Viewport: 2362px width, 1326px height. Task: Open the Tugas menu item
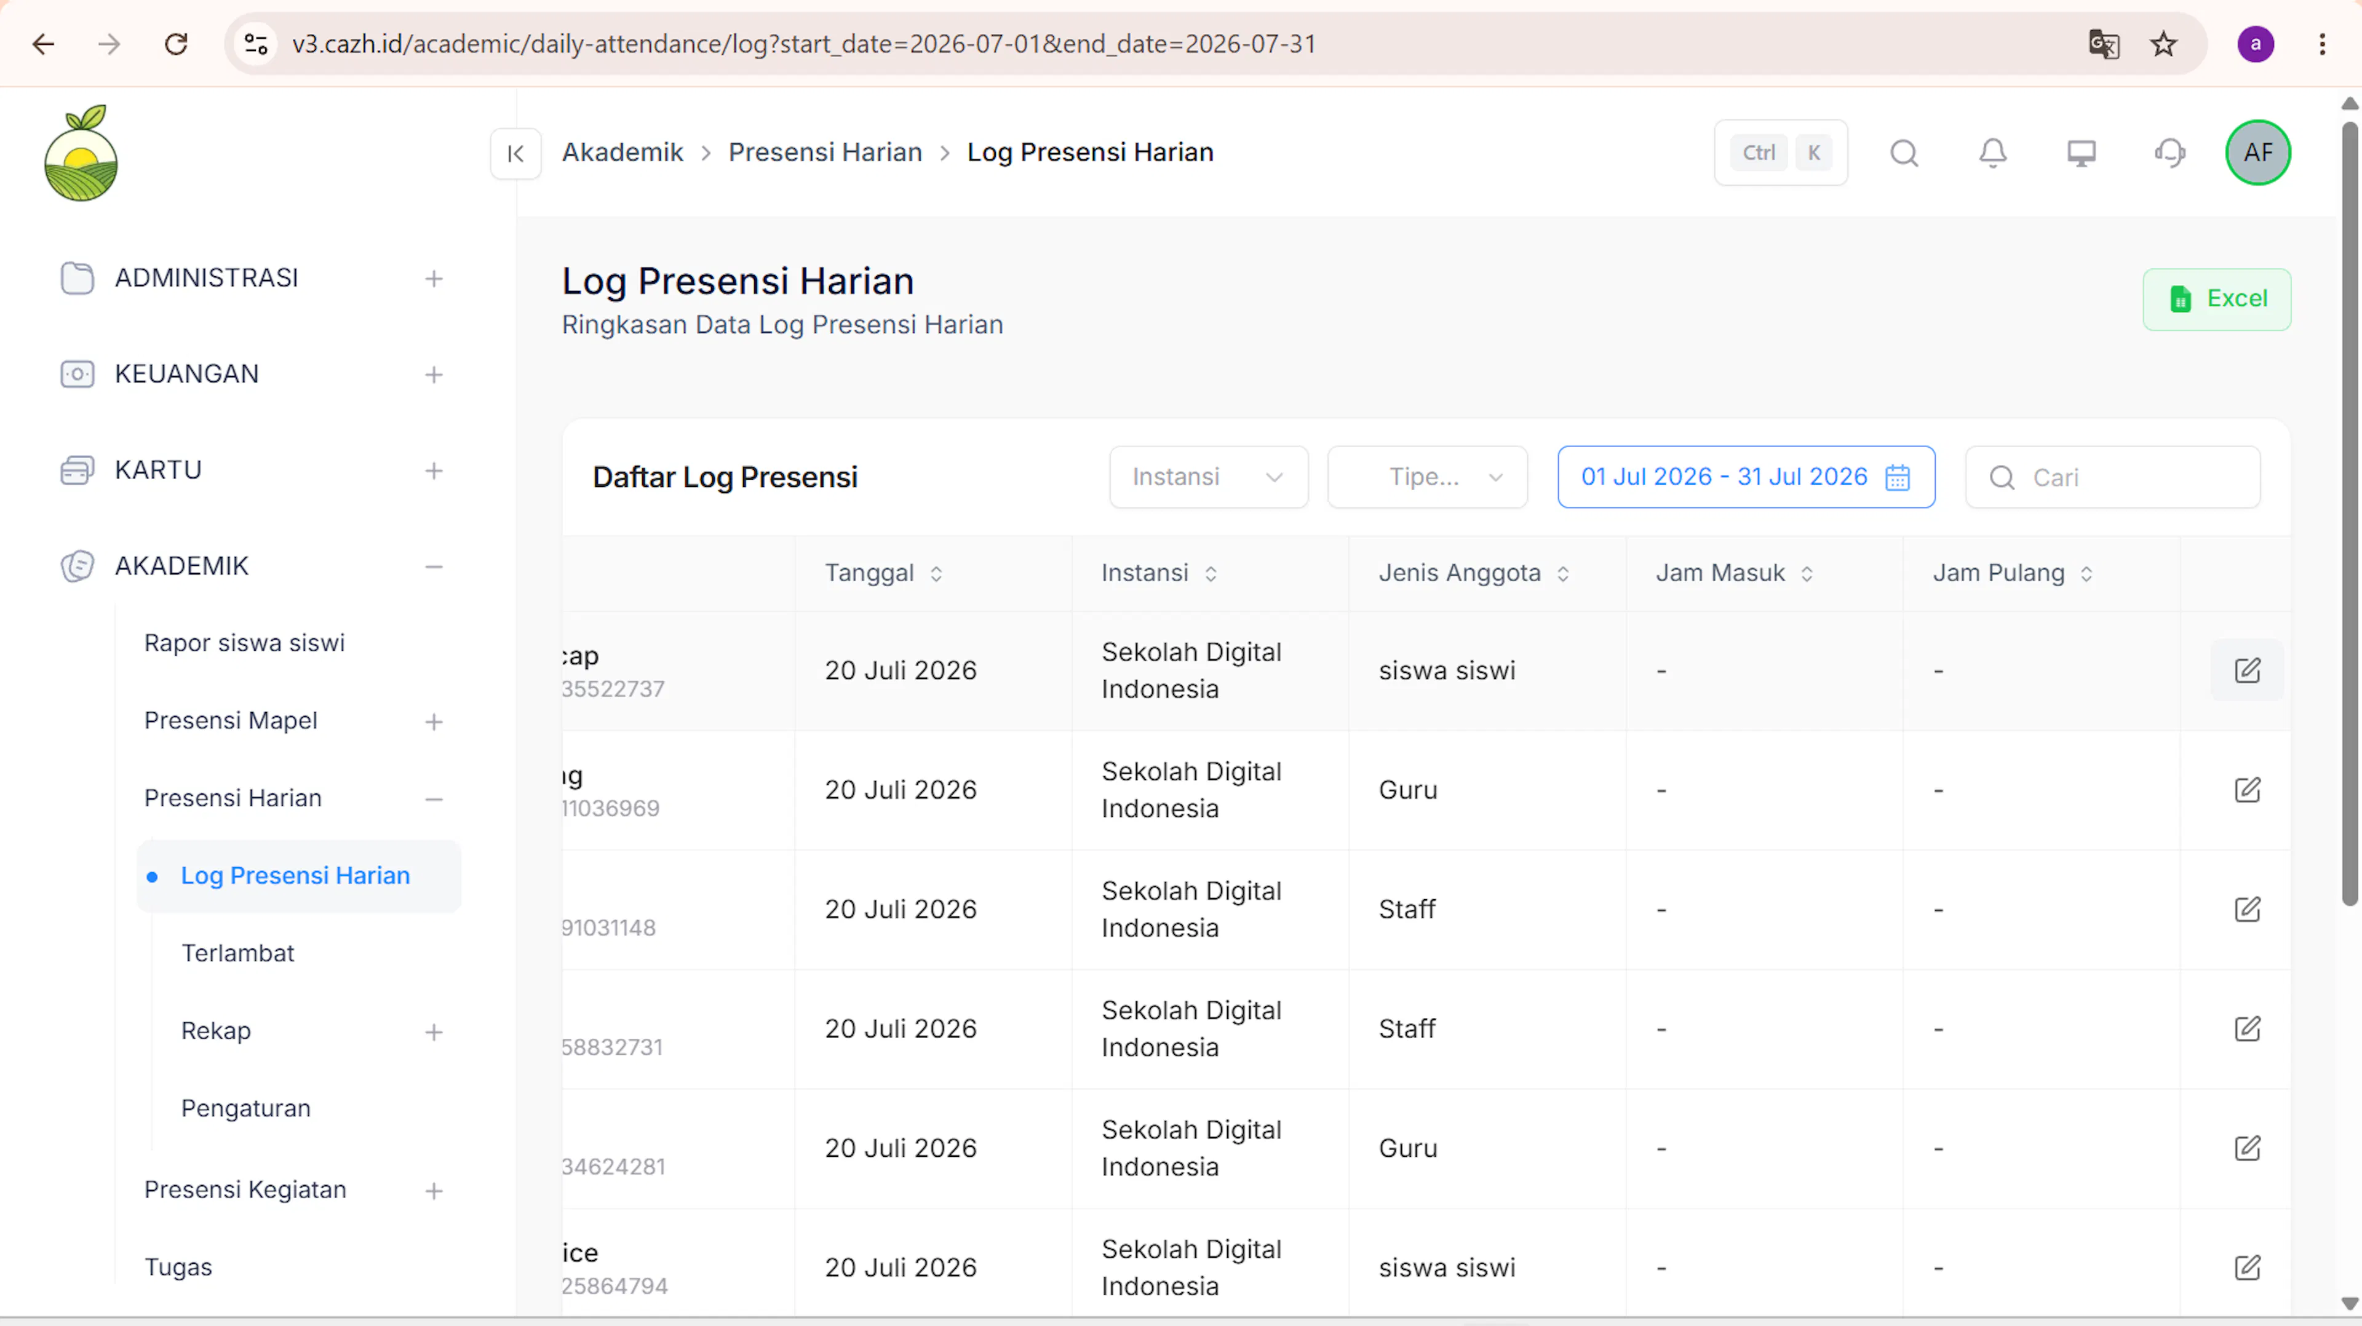178,1268
